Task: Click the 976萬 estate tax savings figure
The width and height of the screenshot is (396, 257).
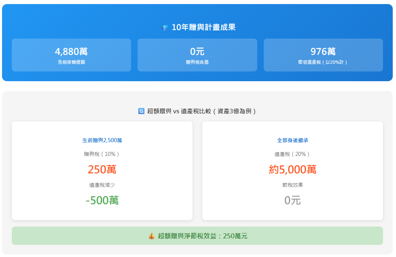Action: click(323, 52)
